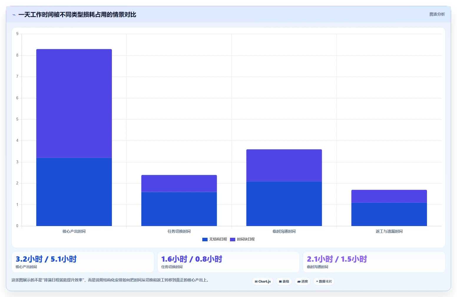Click the y-axis tick label 0
457x297 pixels.
coord(17,226)
